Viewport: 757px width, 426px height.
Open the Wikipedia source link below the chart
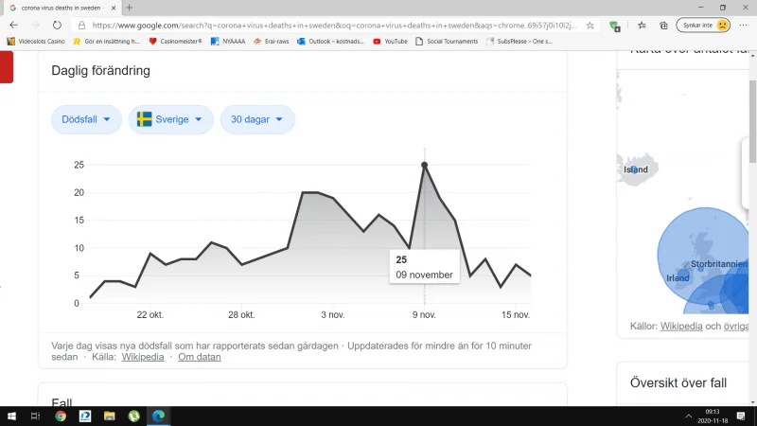(143, 357)
